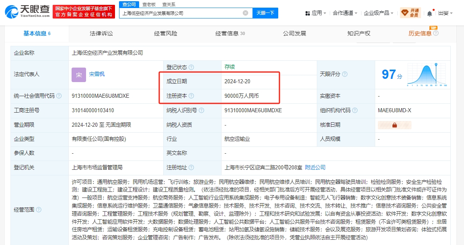Screen dimensions: 464x245
Task: Switch to the 知识产权 tab
Action: (x=358, y=33)
